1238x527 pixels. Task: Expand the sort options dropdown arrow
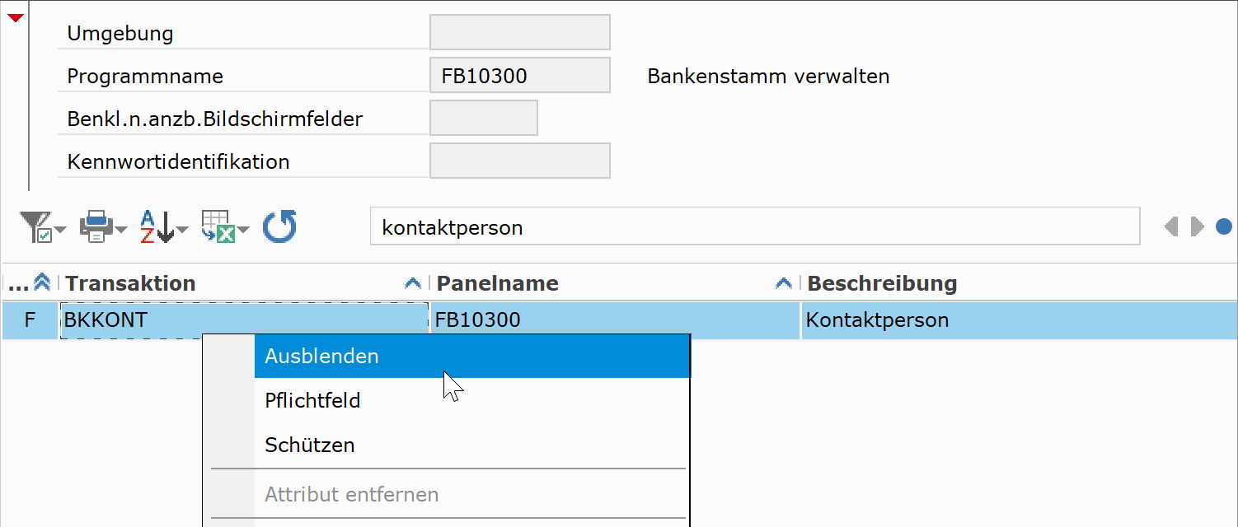pos(182,230)
